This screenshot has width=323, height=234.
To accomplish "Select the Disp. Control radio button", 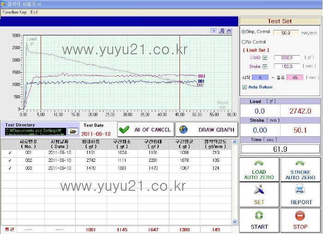I will tap(244, 32).
